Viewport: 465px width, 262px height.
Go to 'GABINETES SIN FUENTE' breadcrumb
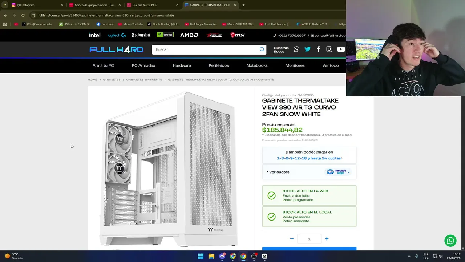click(144, 80)
